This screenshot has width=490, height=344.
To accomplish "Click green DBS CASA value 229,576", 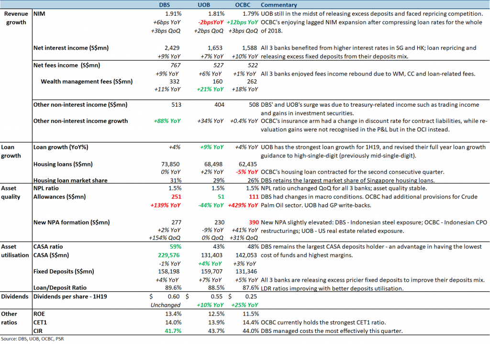I will [x=169, y=255].
